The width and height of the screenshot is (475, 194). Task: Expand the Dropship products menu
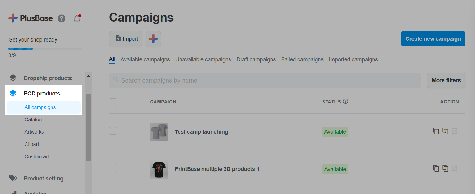(48, 78)
